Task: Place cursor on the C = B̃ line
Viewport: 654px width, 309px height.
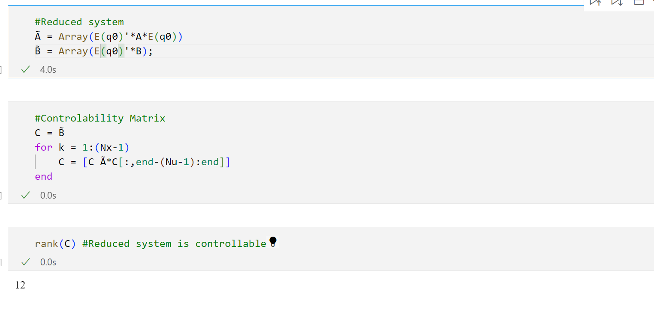Action: point(50,133)
